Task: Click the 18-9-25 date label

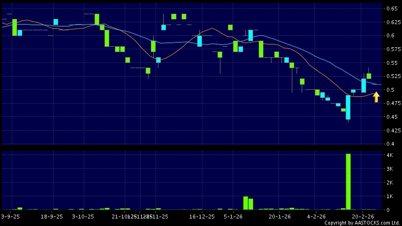Action: click(x=52, y=216)
